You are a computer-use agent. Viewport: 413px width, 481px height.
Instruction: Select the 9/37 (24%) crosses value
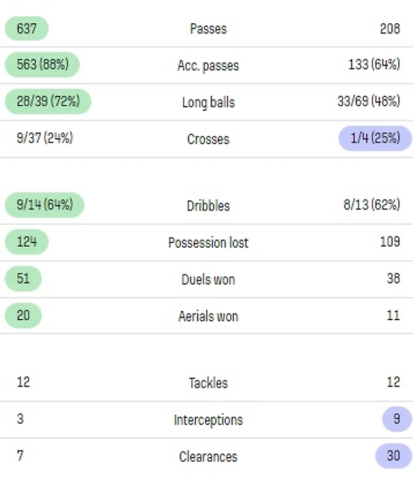coord(45,138)
